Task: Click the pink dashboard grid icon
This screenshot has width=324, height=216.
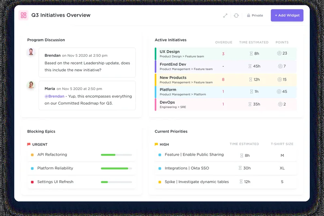Action: pos(23,15)
